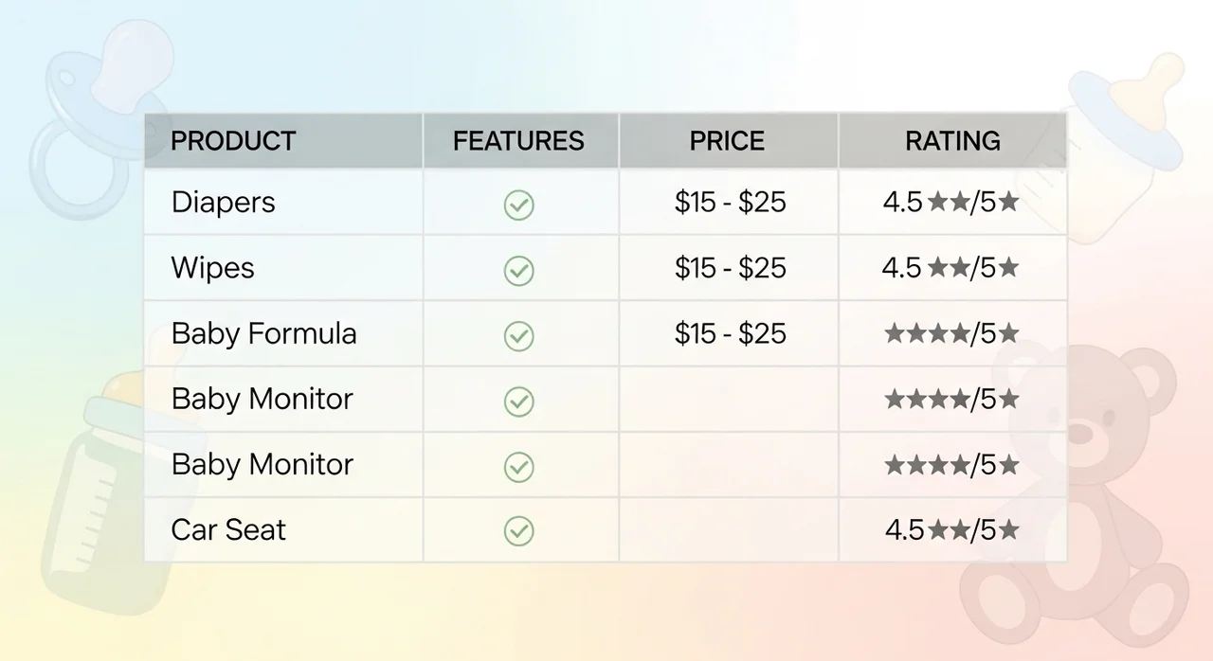The width and height of the screenshot is (1213, 661).
Task: Click the Diapers product name
Action: tap(224, 203)
